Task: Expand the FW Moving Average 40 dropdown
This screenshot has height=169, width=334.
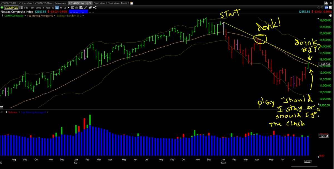Action: click(x=55, y=16)
